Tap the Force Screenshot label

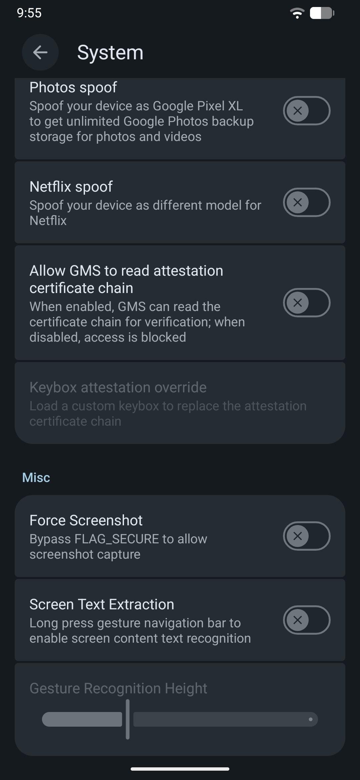point(86,520)
